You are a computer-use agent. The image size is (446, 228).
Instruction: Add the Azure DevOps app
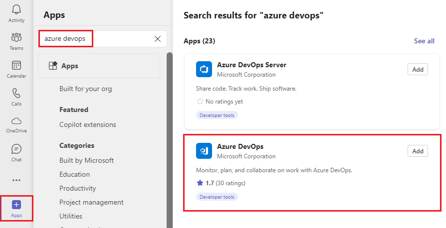[418, 151]
